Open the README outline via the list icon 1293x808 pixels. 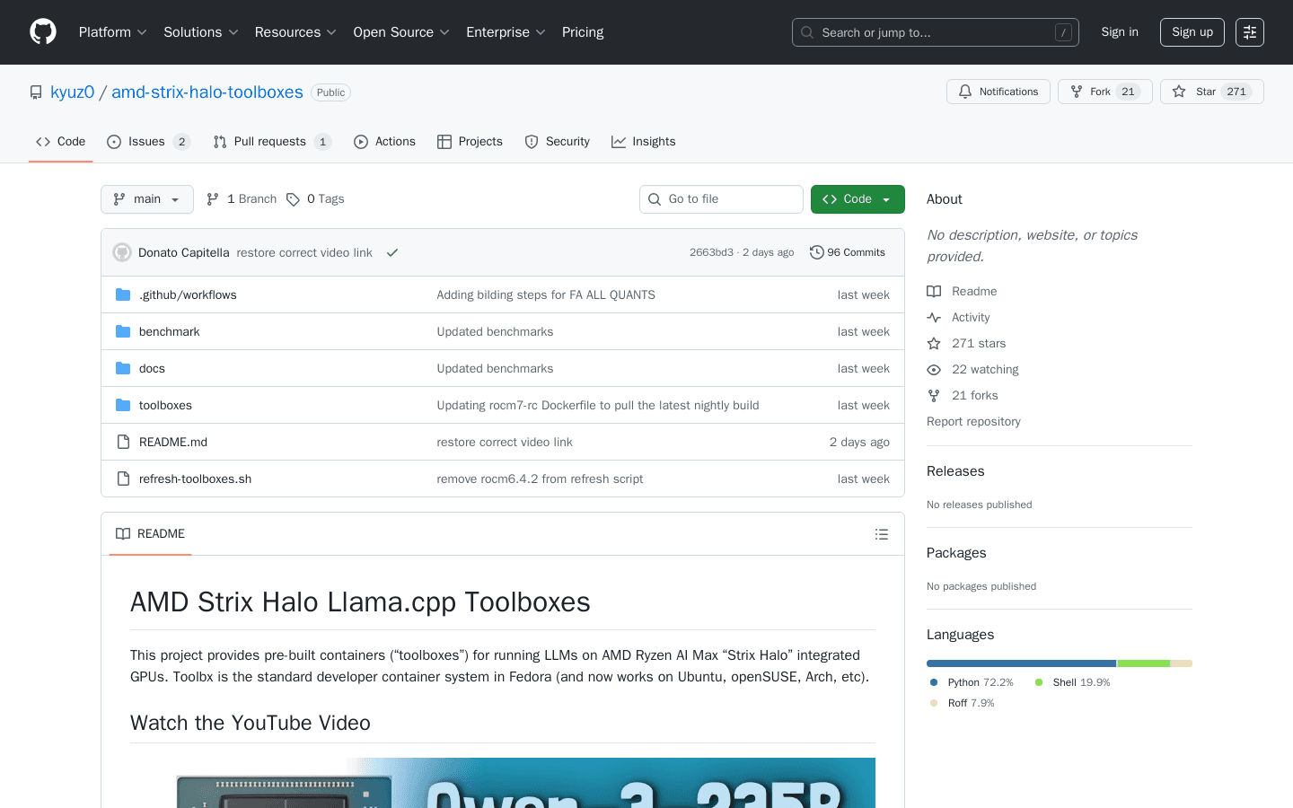882,533
